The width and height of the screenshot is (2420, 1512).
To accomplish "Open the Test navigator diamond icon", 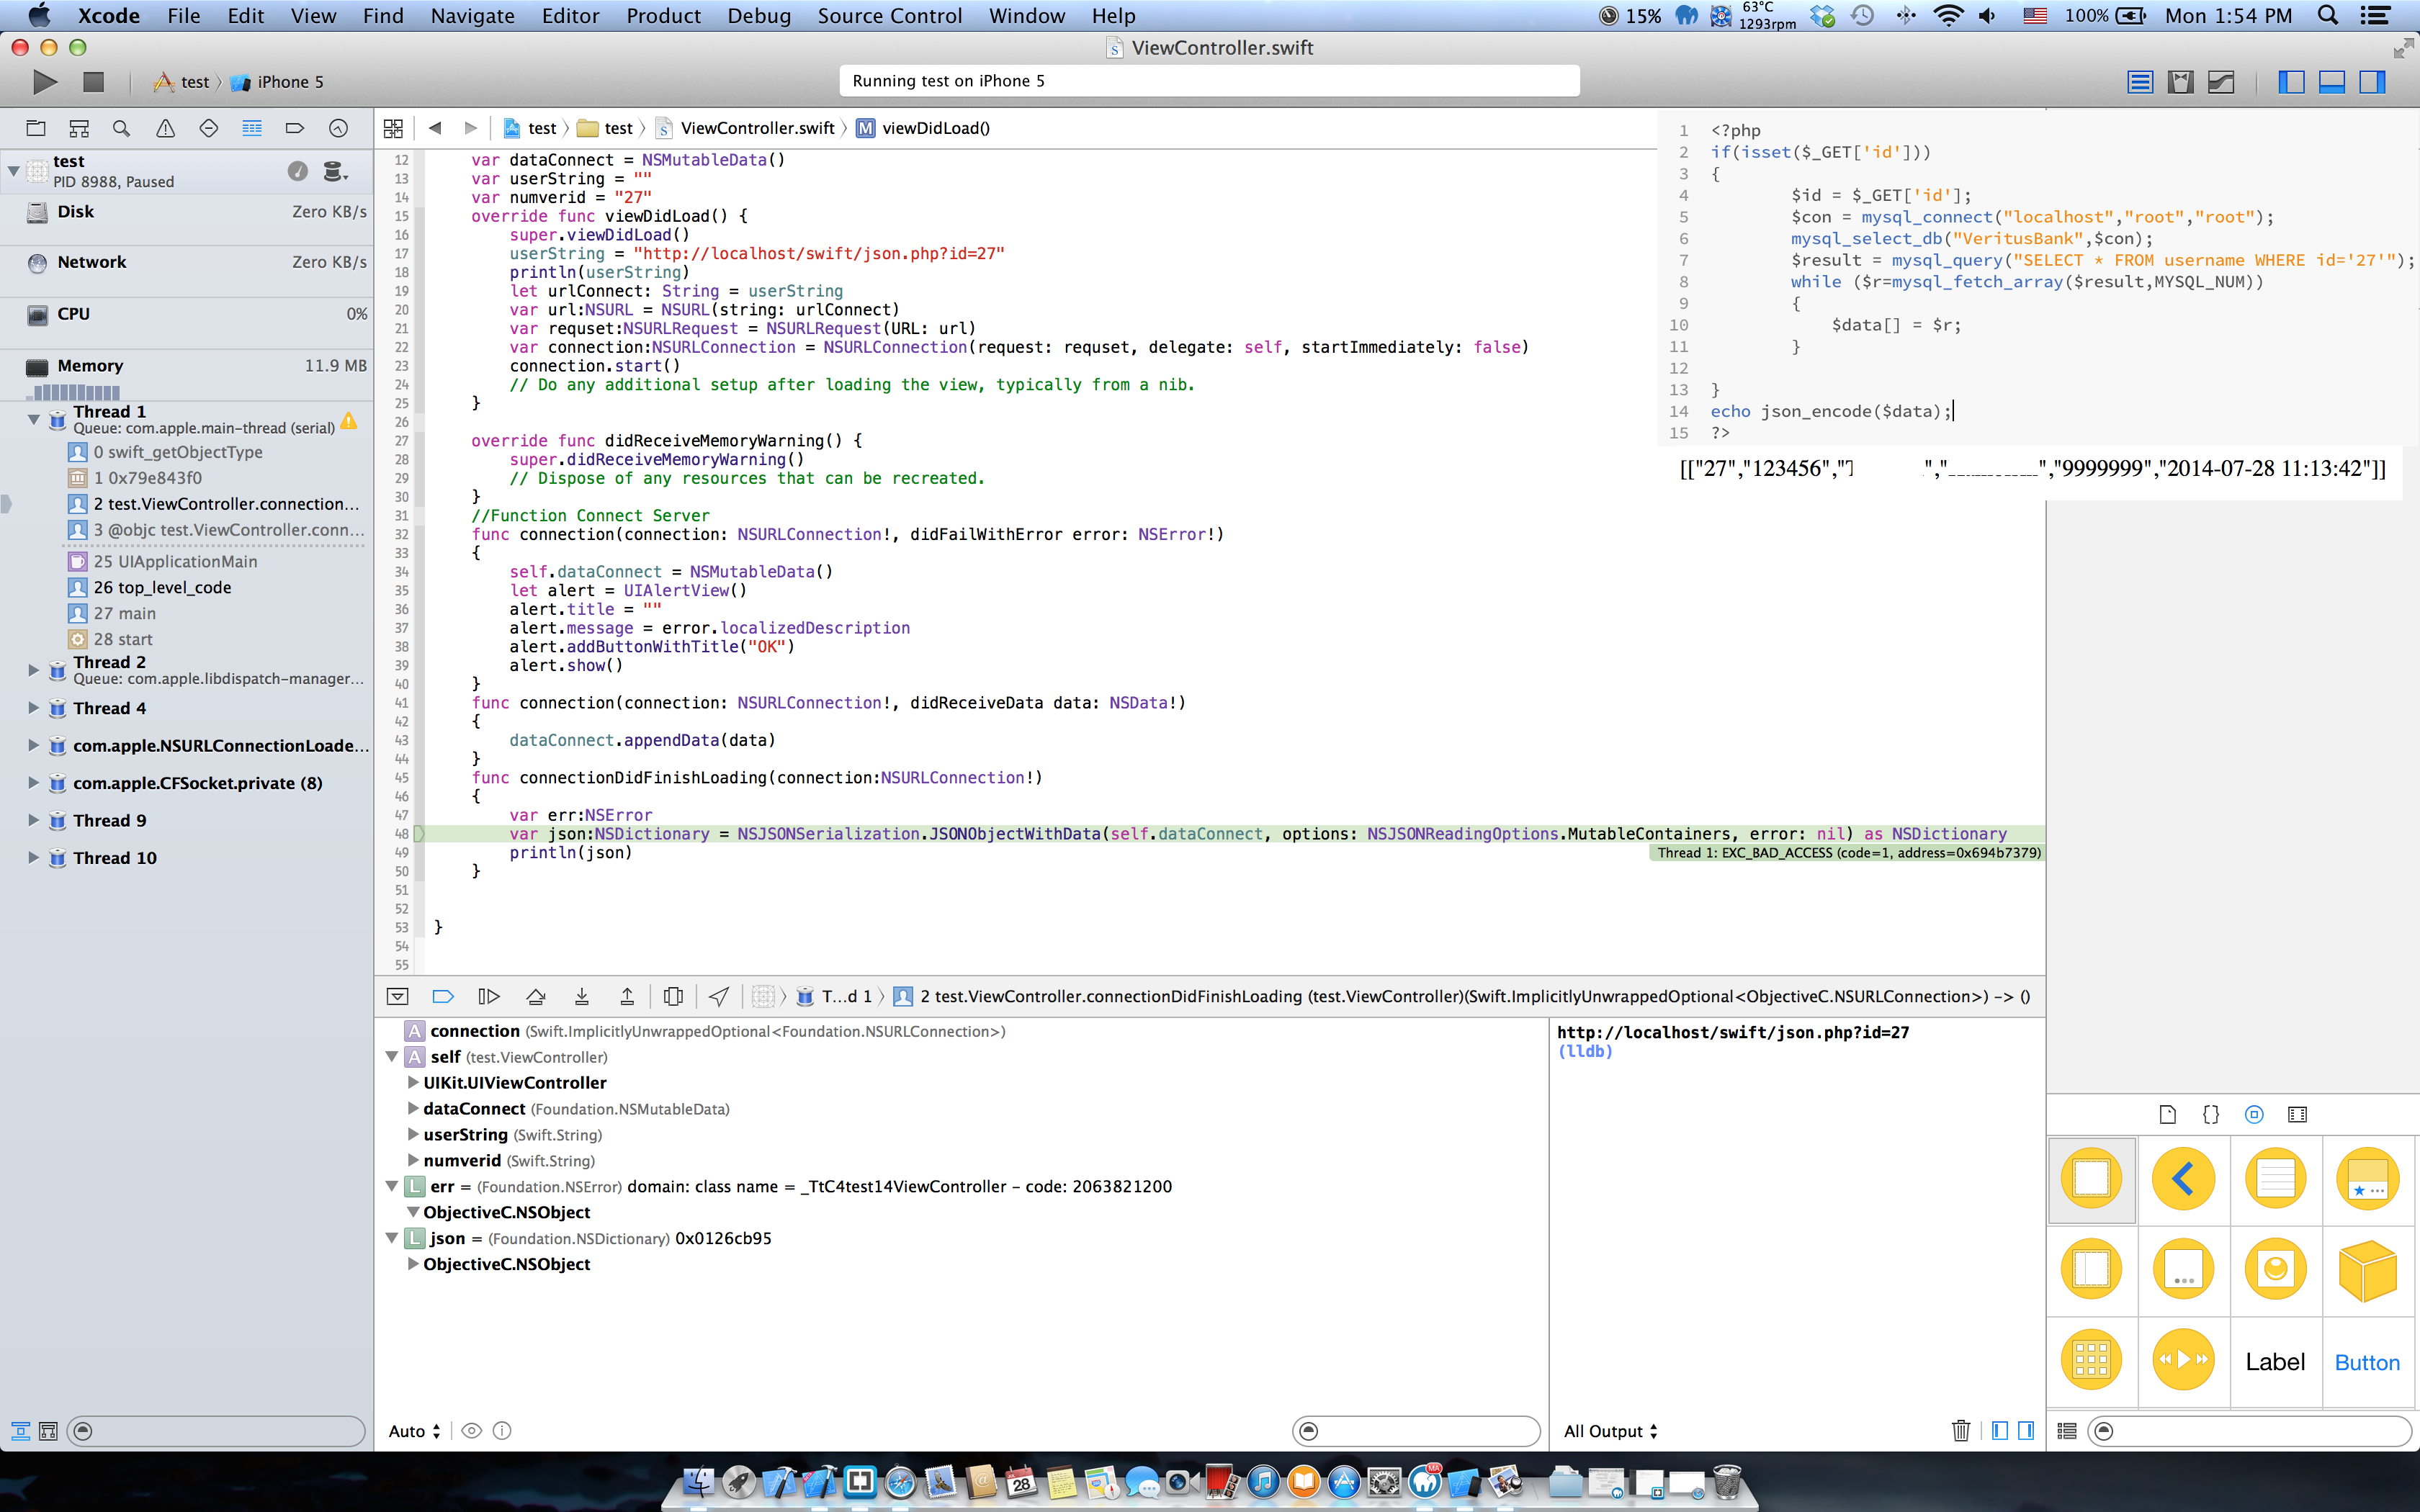I will pyautogui.click(x=209, y=128).
